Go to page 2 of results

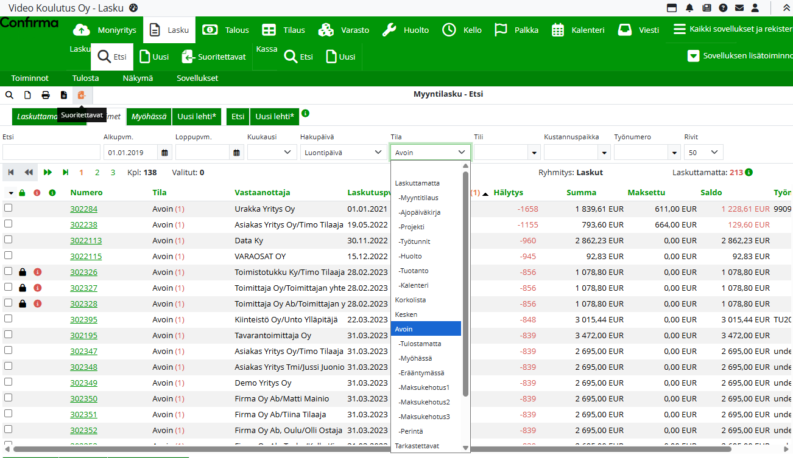[97, 173]
